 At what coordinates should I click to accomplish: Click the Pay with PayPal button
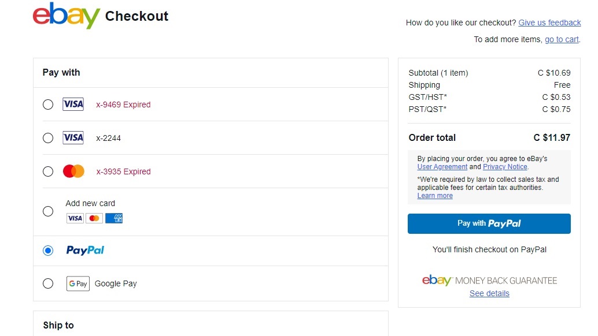pyautogui.click(x=489, y=224)
